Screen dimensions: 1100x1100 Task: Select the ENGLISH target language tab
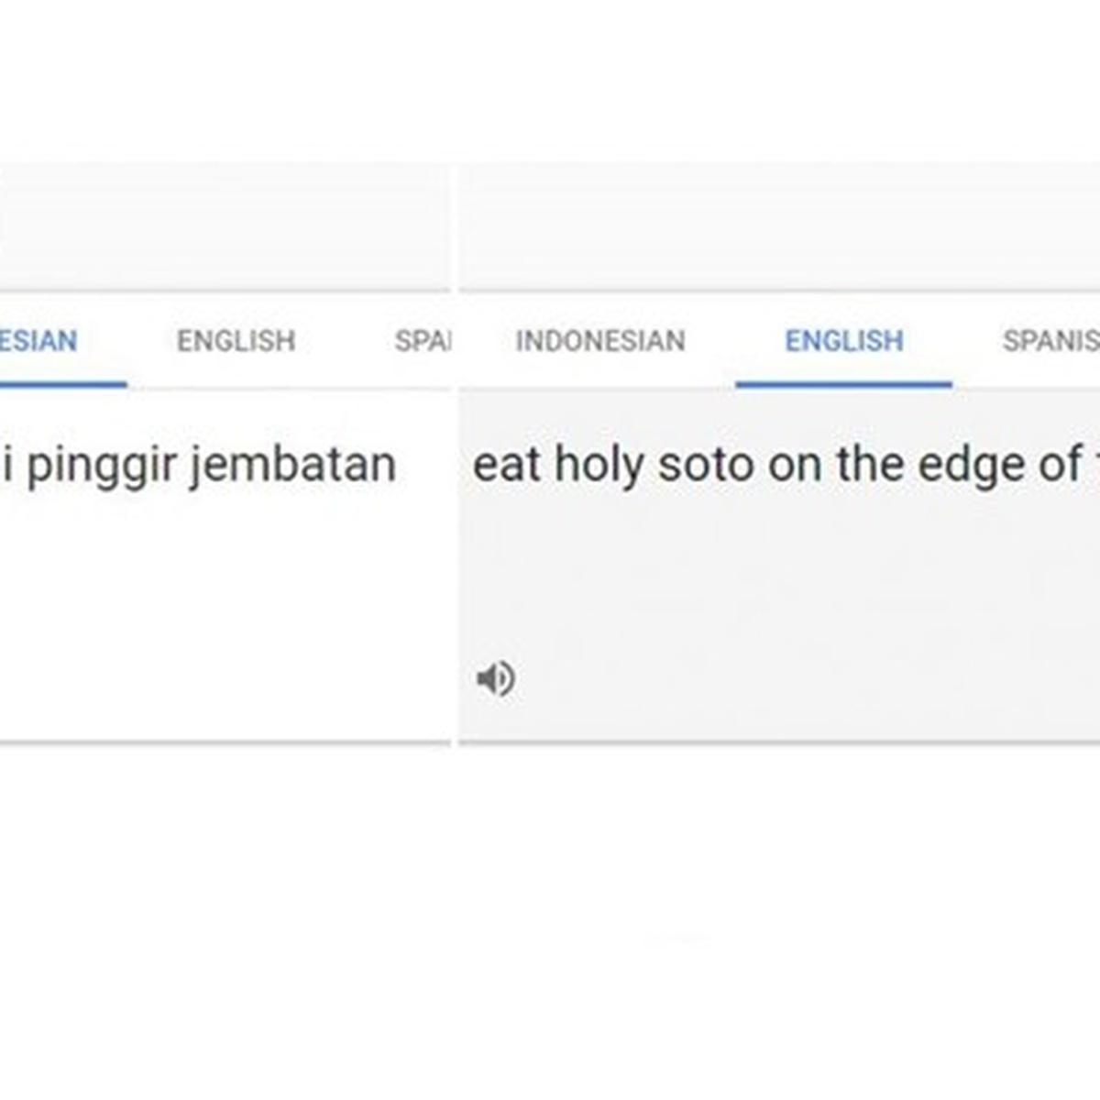844,341
